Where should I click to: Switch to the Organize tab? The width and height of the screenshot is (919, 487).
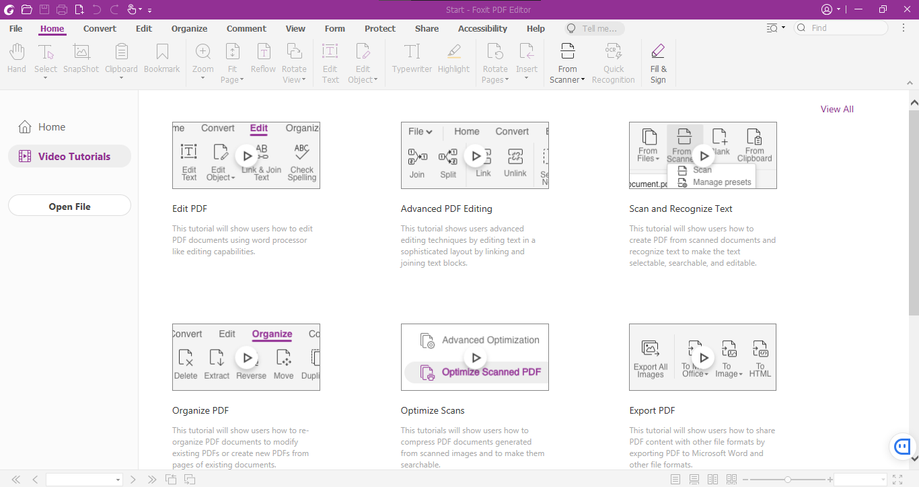click(190, 29)
